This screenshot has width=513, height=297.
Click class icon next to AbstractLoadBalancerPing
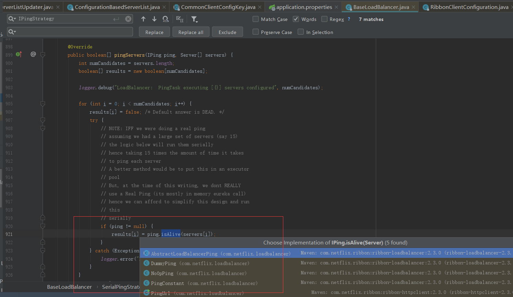146,253
